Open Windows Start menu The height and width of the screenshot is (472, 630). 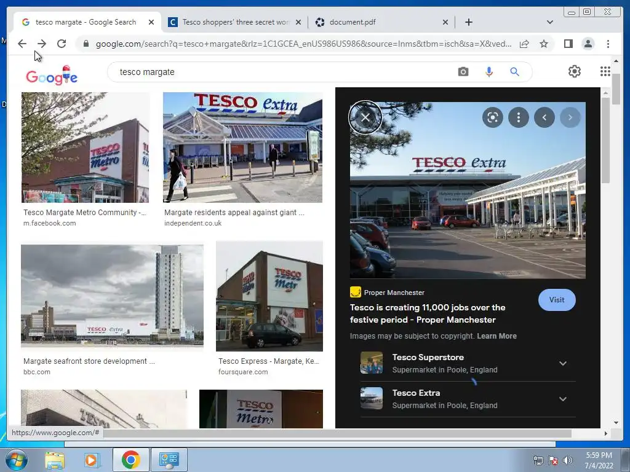(x=17, y=460)
